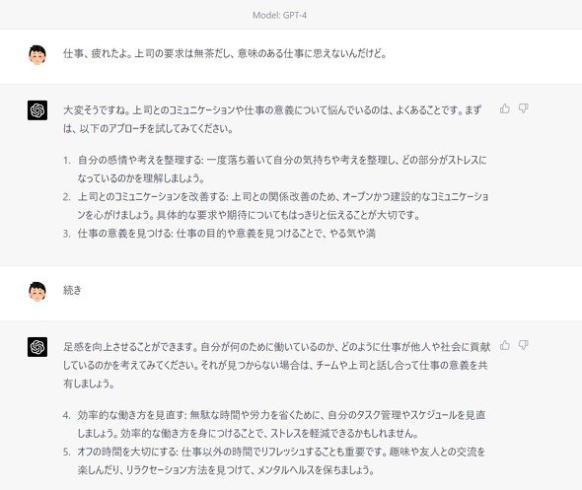582x490 pixels.
Task: Thumbs up the second ChatGPT response
Action: 505,345
